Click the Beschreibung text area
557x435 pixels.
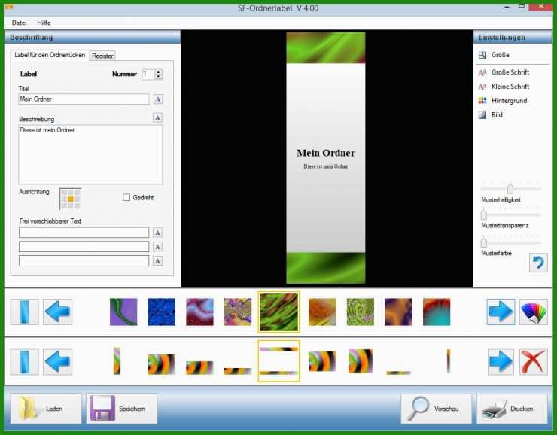90,154
